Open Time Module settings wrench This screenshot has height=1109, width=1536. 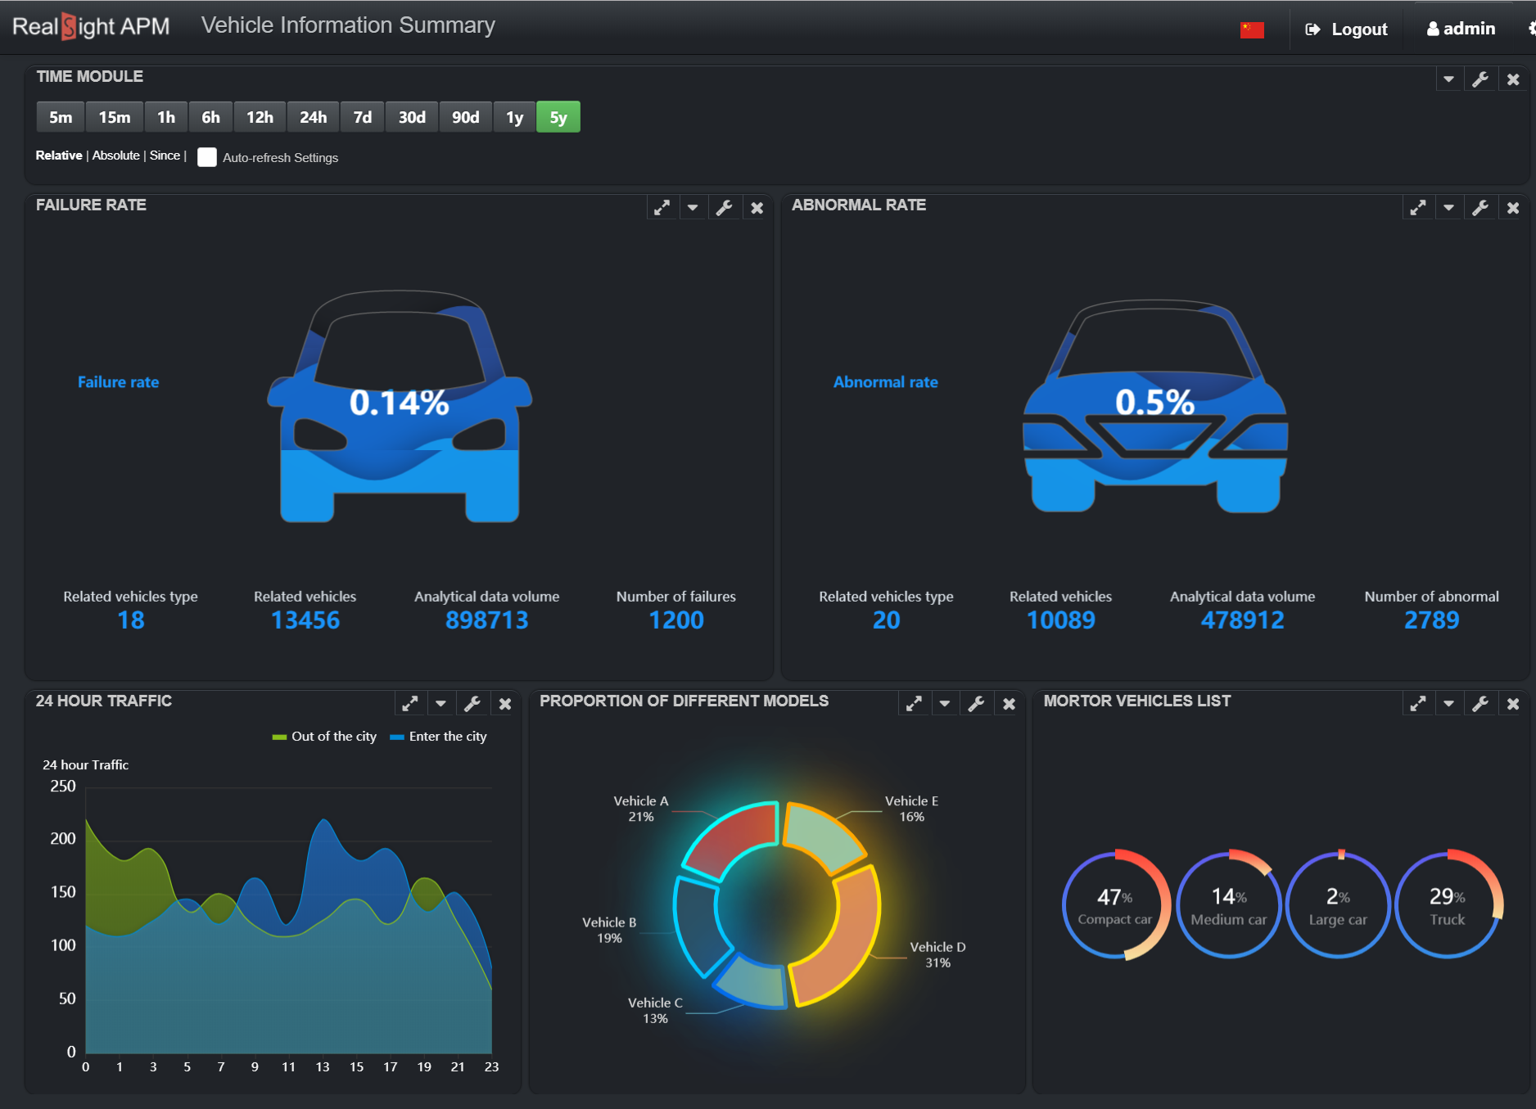pyautogui.click(x=1480, y=79)
